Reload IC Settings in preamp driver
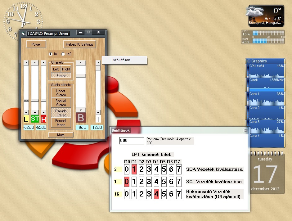 [x=79, y=44]
